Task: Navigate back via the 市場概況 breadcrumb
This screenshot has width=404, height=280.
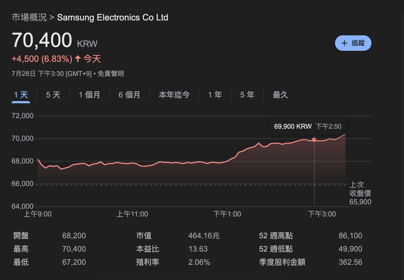Action: (x=29, y=17)
